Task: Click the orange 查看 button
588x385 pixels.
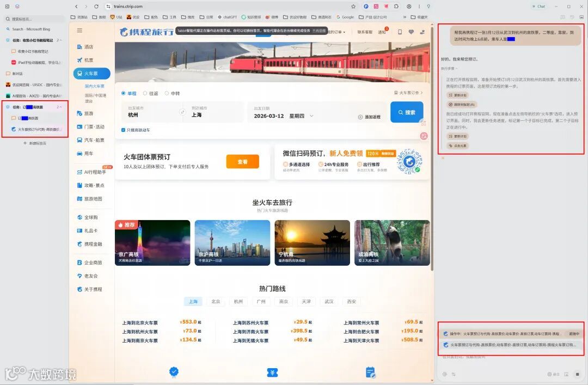Action: (243, 162)
